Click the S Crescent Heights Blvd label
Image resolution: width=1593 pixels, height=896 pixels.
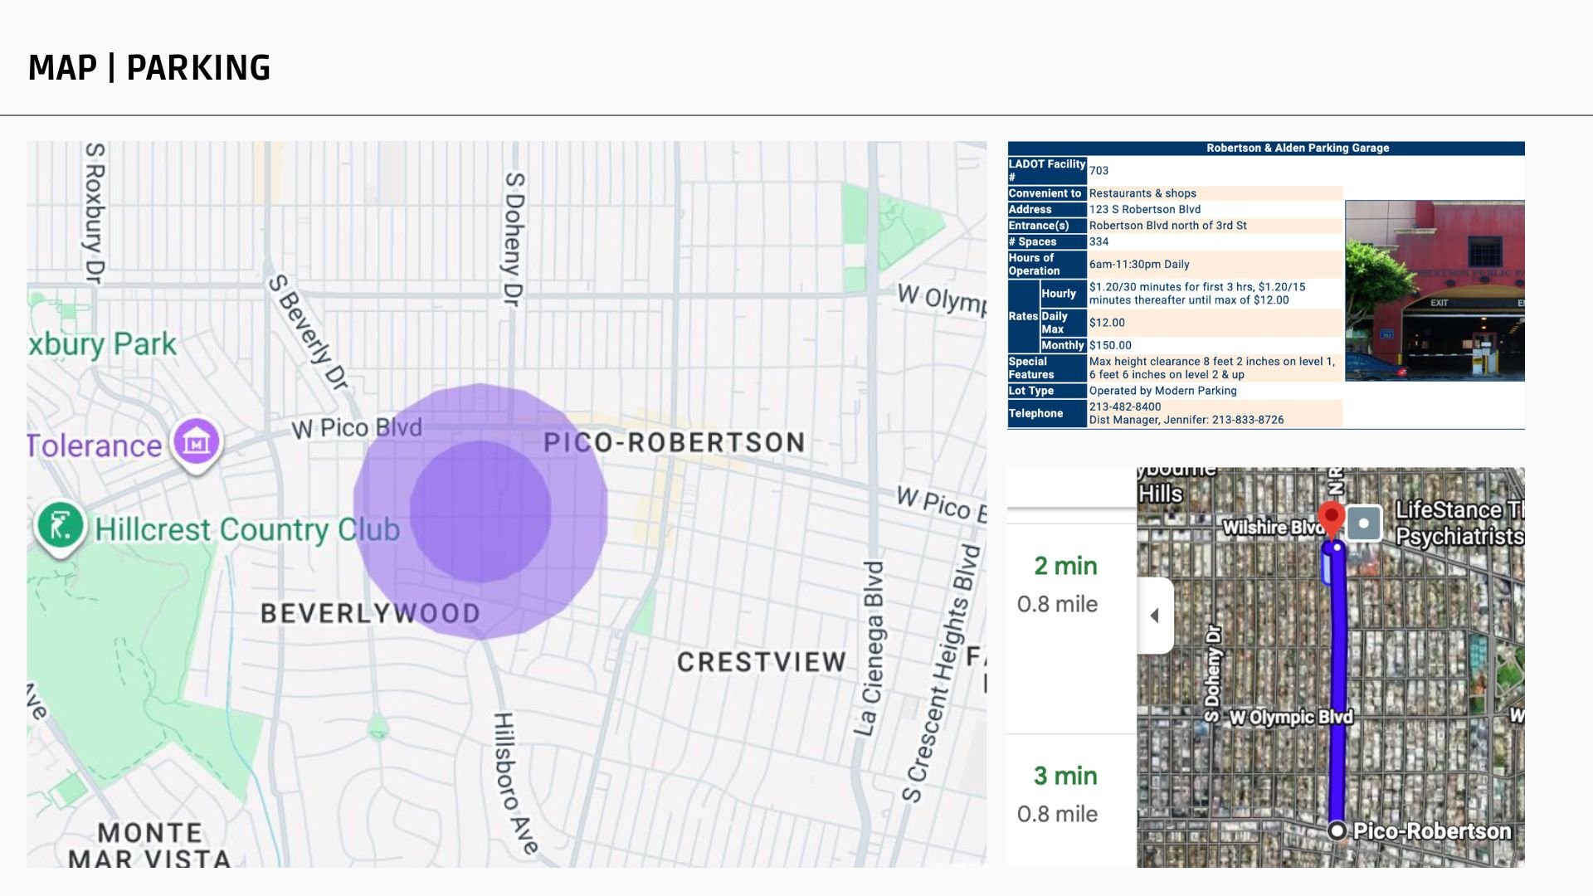(941, 674)
